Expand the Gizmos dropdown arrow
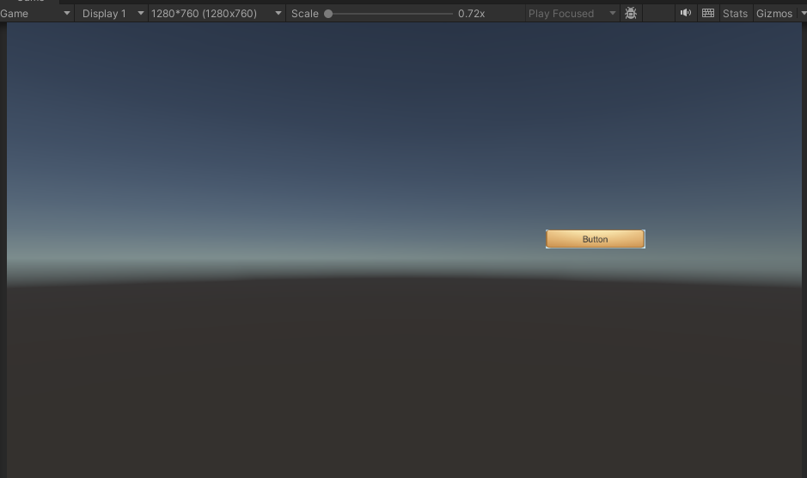Image resolution: width=807 pixels, height=478 pixels. pos(803,13)
